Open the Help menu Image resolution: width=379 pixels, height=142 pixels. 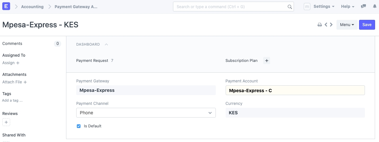click(x=348, y=7)
